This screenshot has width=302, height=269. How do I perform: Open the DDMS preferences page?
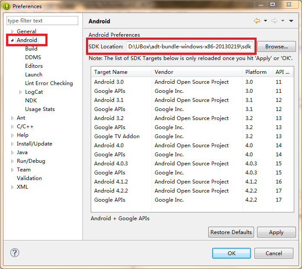33,57
